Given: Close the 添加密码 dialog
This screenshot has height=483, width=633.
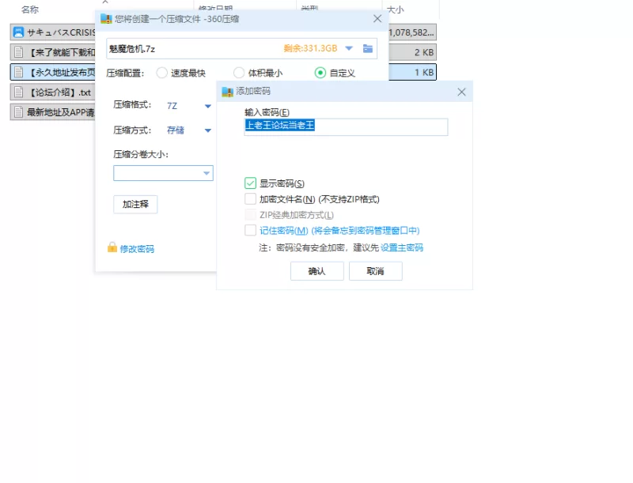Looking at the screenshot, I should pos(461,92).
